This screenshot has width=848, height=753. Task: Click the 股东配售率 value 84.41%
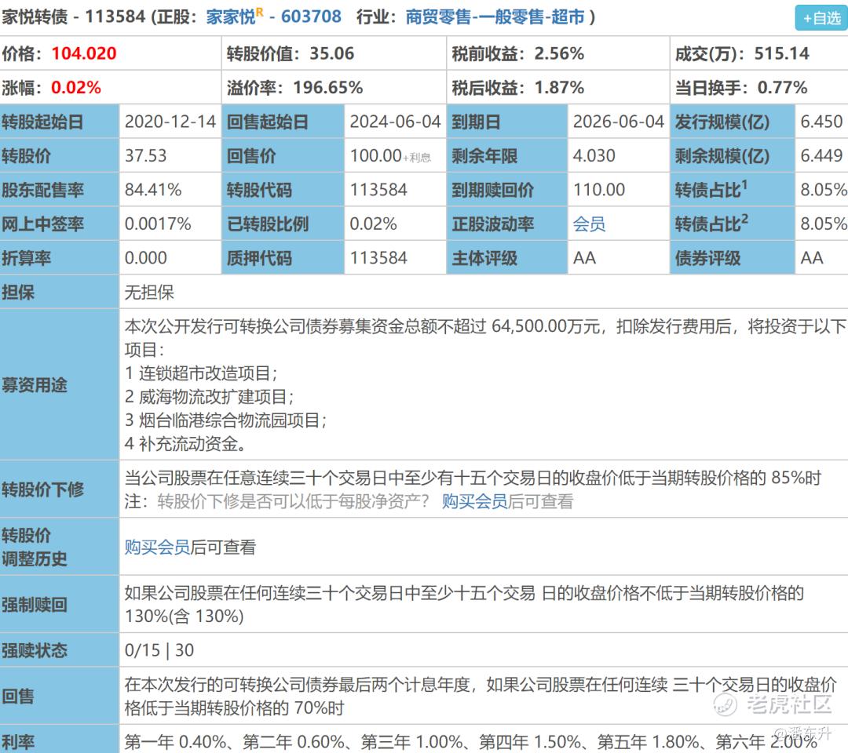point(153,190)
